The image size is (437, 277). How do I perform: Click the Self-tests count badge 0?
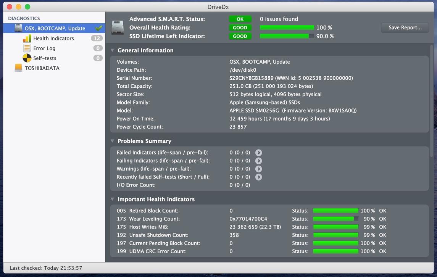coord(98,58)
